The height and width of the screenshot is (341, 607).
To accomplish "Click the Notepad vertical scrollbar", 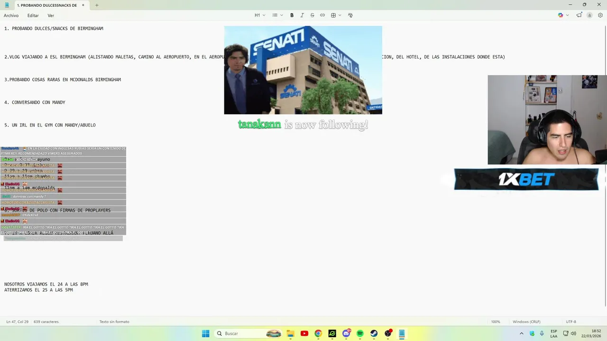I will 605,166.
